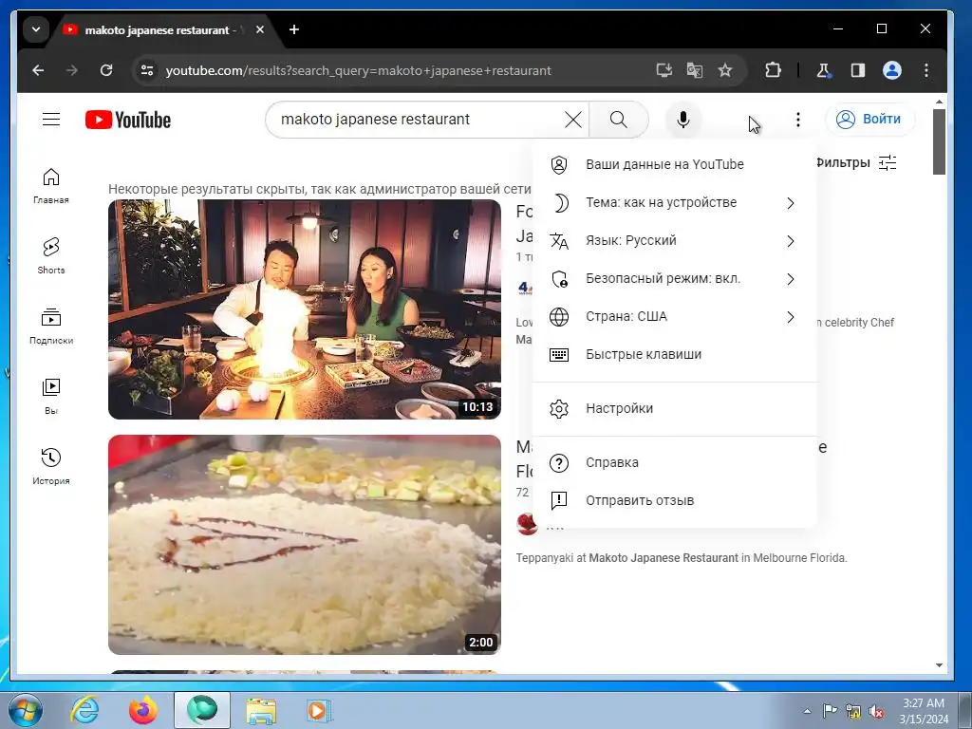Viewport: 972px width, 729px height.
Task: Add a new browser tab
Action: point(294,29)
